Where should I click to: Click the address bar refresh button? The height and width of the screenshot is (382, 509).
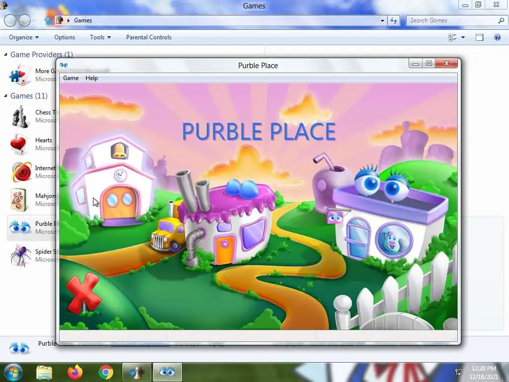[x=394, y=20]
